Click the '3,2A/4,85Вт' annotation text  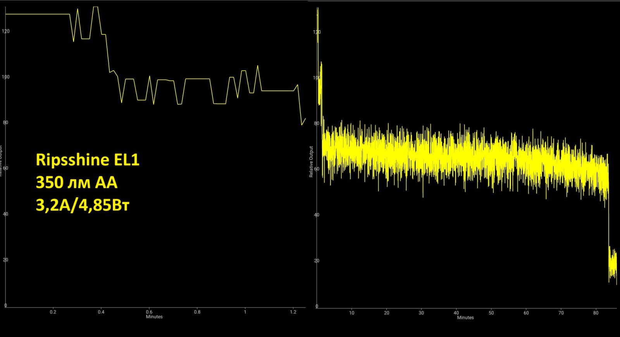click(82, 205)
